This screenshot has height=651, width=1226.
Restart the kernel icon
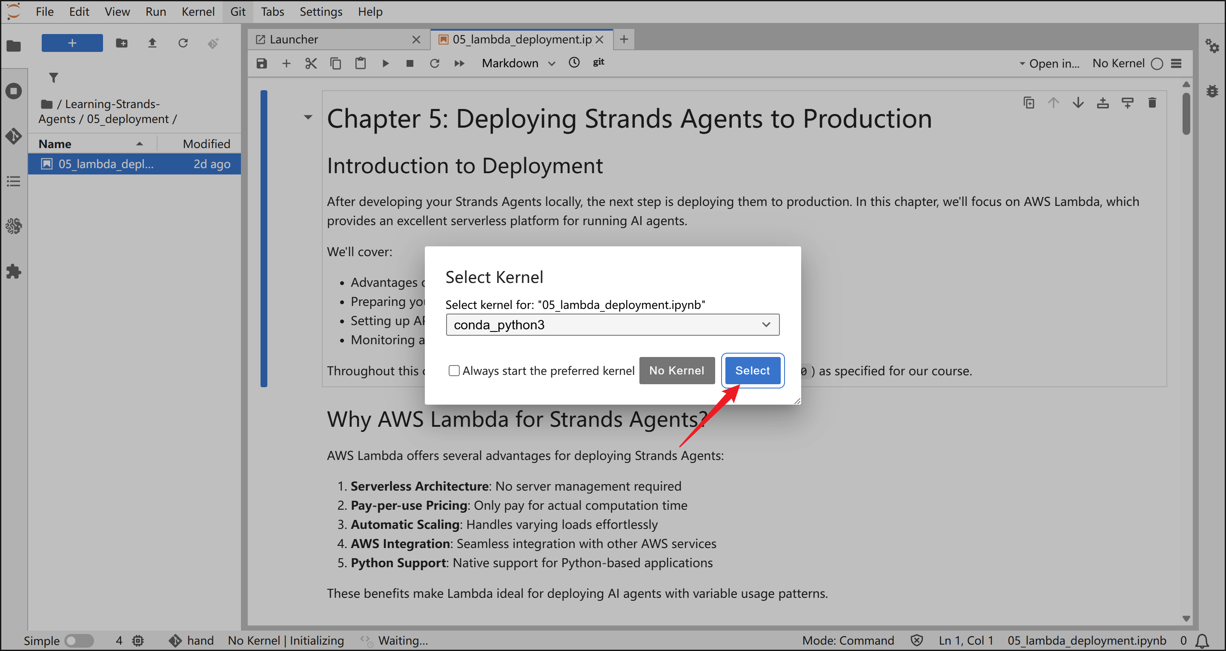click(435, 63)
